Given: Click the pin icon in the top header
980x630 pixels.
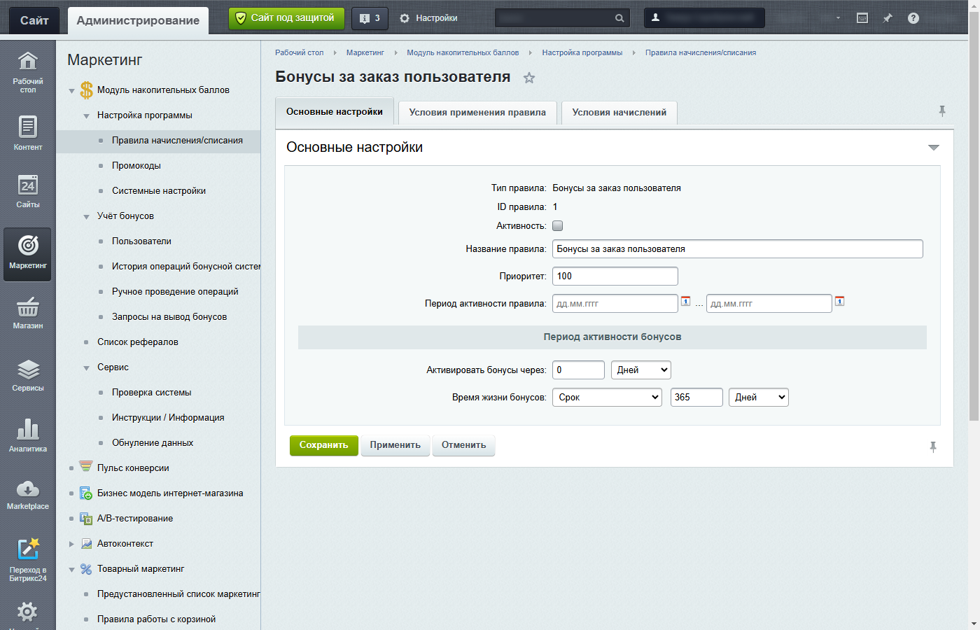Looking at the screenshot, I should (x=888, y=18).
